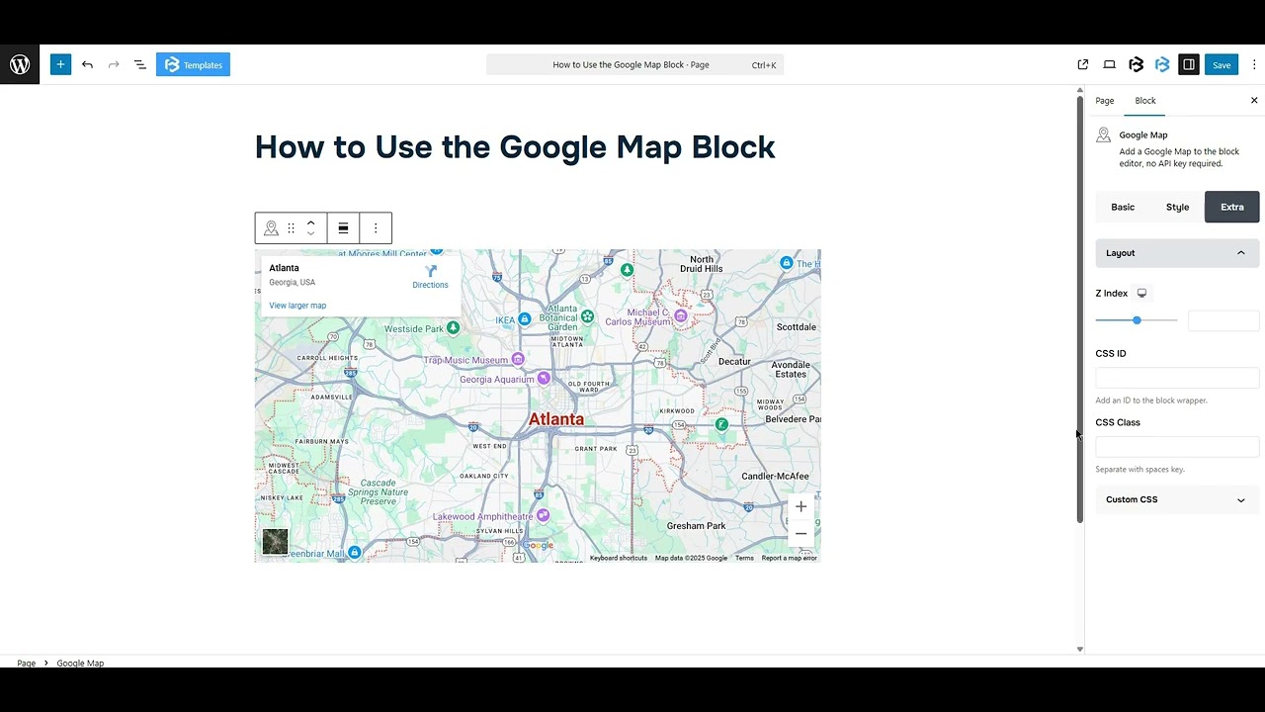Viewport: 1265px width, 712px height.
Task: Select the Google Map block type icon
Action: pos(271,227)
